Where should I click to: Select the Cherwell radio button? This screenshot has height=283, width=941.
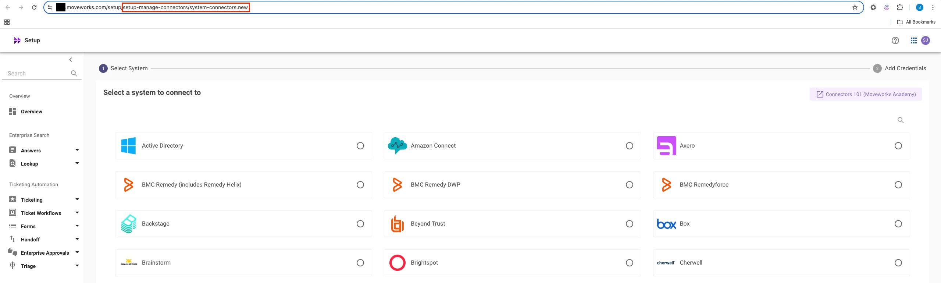(x=898, y=263)
